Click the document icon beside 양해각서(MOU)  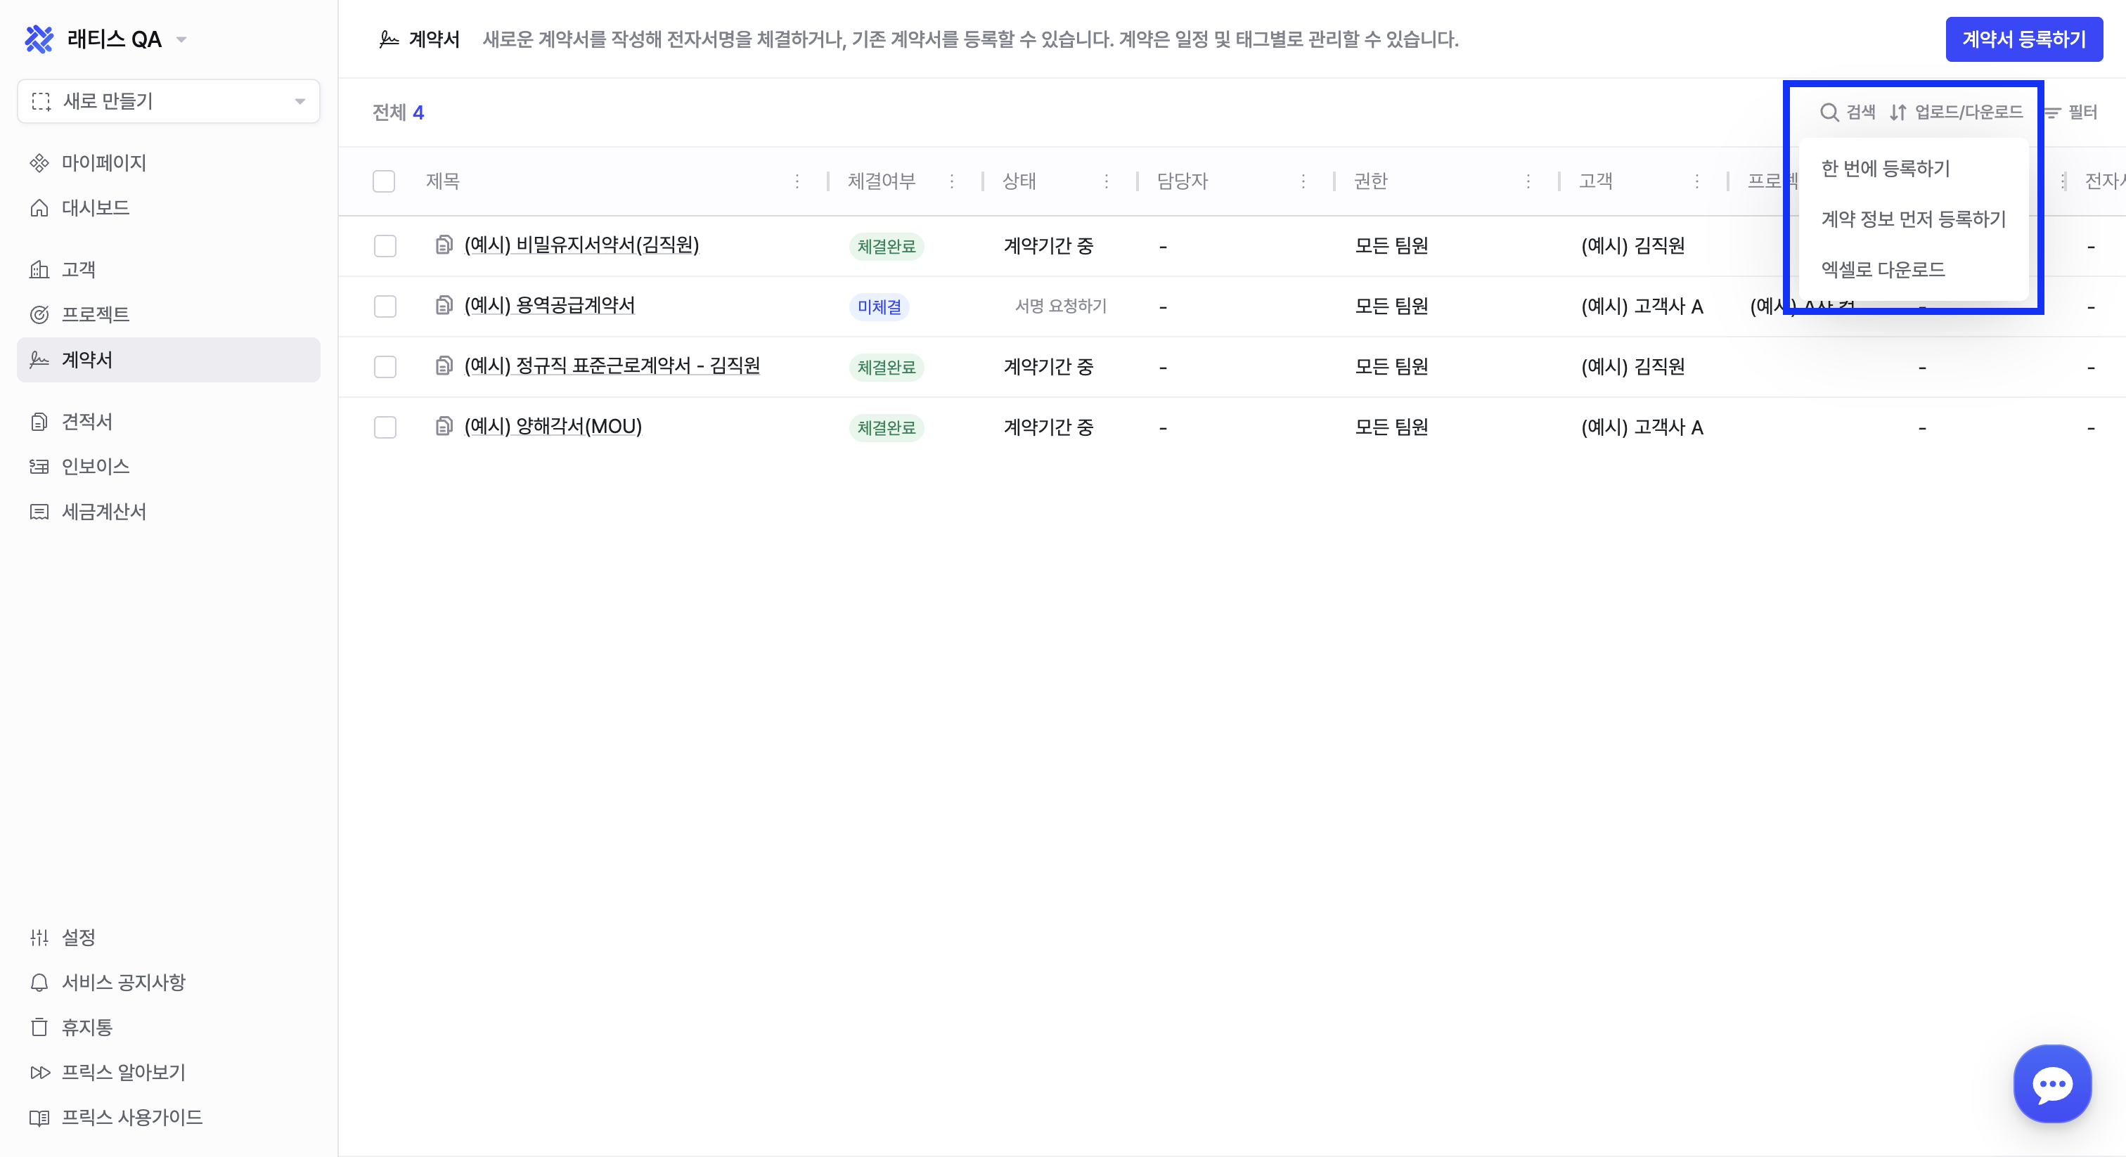click(444, 426)
